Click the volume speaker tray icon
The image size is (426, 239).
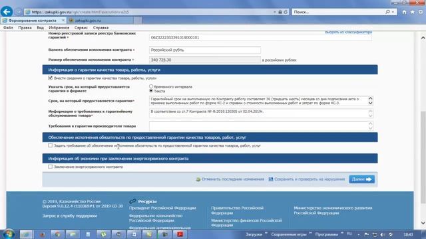[382, 234]
